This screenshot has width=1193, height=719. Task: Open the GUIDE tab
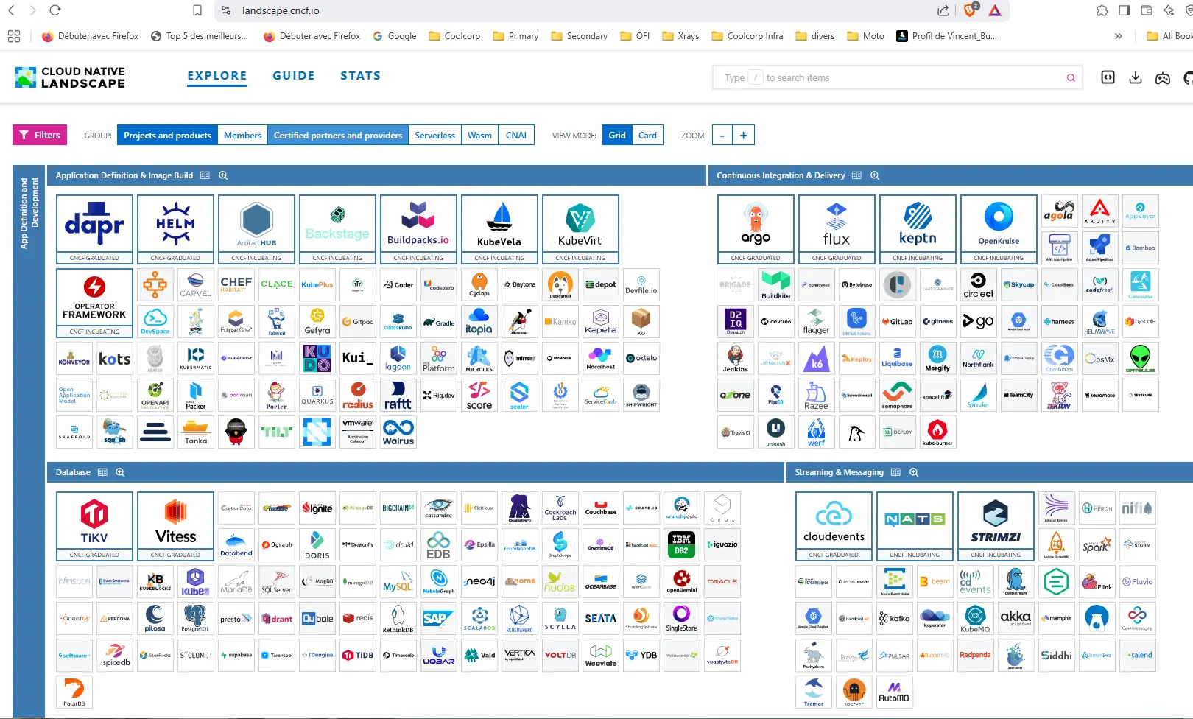coord(294,76)
